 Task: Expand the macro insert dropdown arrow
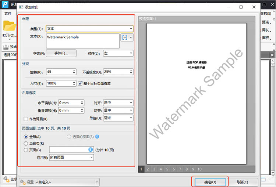131,37
